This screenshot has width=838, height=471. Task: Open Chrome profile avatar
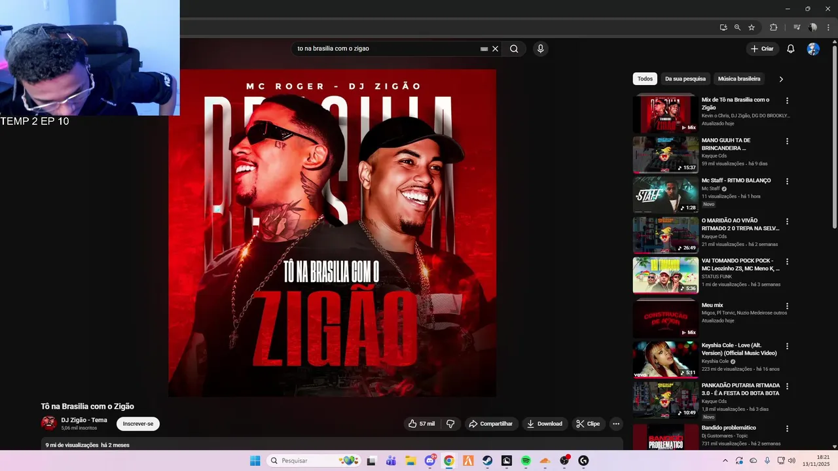[812, 27]
